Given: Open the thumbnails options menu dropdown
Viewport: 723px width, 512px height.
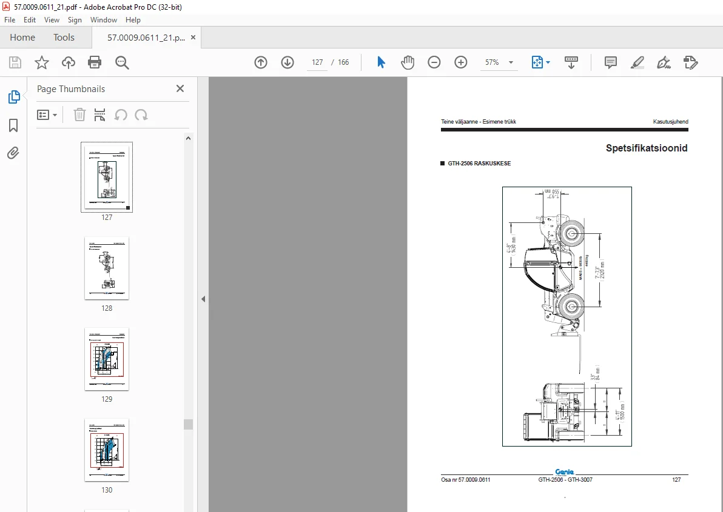Looking at the screenshot, I should click(47, 115).
